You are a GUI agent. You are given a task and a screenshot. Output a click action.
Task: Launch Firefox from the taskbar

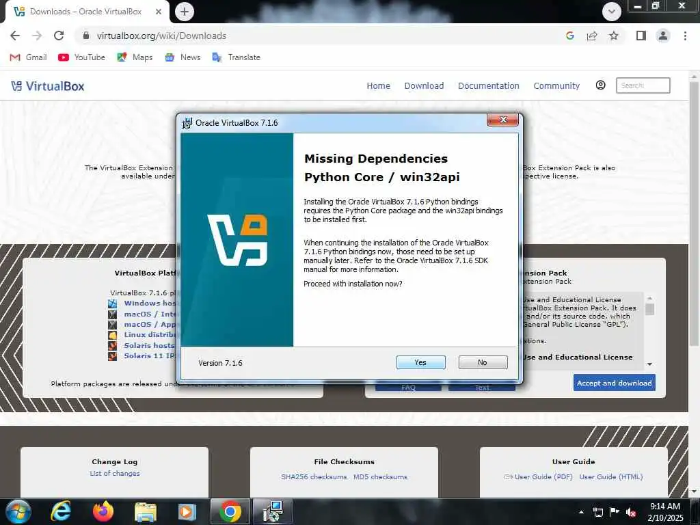point(103,511)
